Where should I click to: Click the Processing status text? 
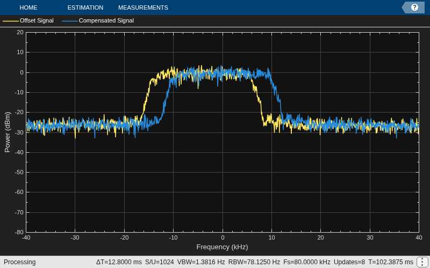[20, 262]
